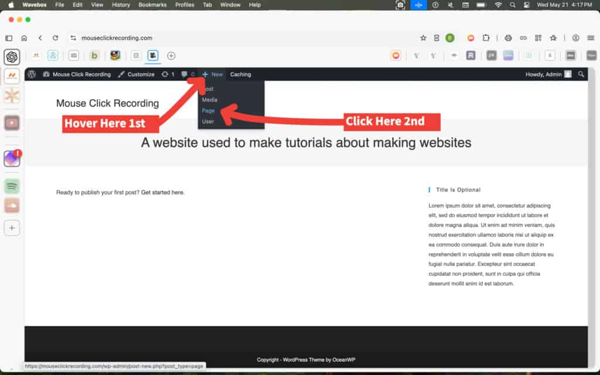This screenshot has height=375, width=600.
Task: Open the New dropdown in admin bar
Action: pyautogui.click(x=213, y=74)
